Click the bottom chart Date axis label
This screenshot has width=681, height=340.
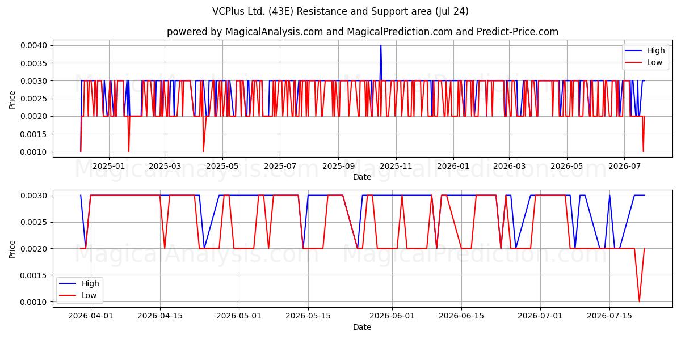[x=362, y=327]
